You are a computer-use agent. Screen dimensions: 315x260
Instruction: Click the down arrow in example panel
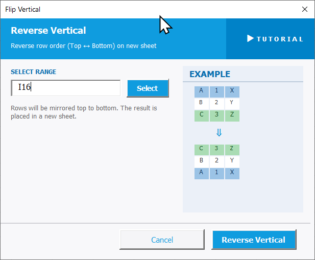(219, 133)
